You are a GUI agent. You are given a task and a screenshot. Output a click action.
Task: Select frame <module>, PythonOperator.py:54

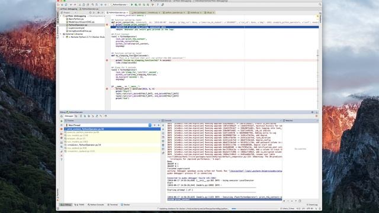tap(112, 145)
